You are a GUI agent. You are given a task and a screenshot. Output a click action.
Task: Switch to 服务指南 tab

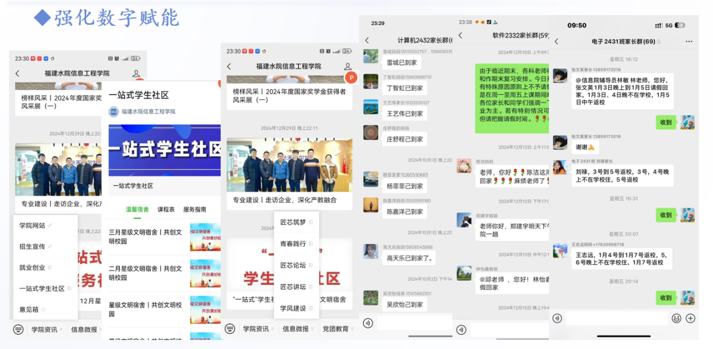point(195,209)
